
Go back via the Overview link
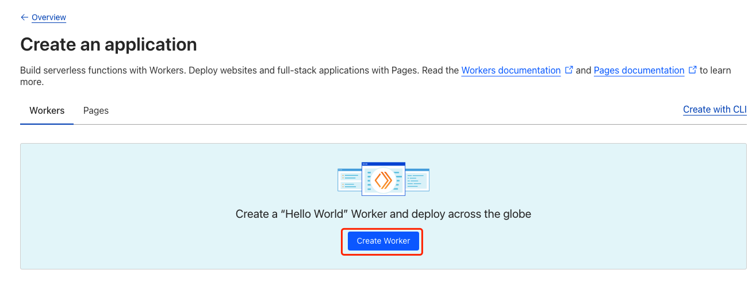tap(49, 17)
